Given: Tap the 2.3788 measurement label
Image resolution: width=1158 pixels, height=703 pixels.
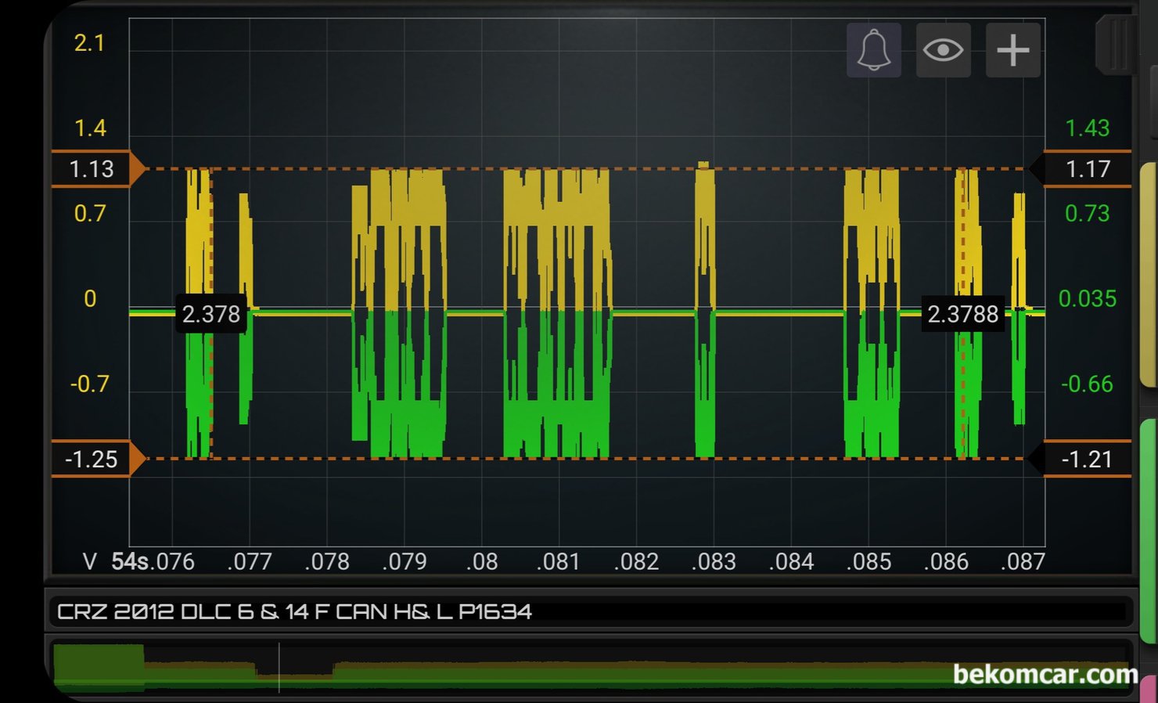Looking at the screenshot, I should pos(962,314).
